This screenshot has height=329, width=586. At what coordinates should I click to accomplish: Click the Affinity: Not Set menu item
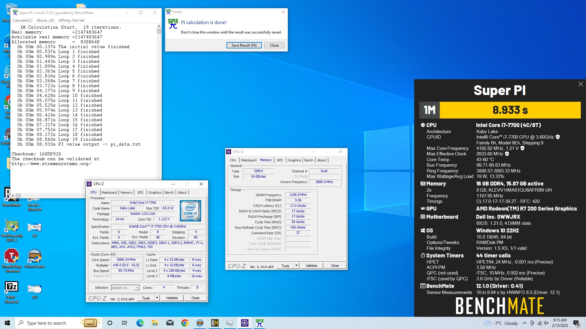click(x=71, y=20)
